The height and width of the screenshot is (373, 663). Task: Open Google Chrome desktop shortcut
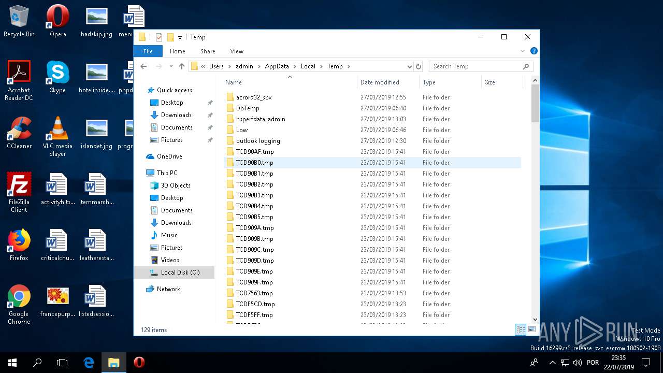tap(19, 305)
